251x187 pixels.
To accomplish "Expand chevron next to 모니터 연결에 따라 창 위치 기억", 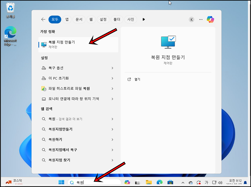I will click(x=112, y=99).
